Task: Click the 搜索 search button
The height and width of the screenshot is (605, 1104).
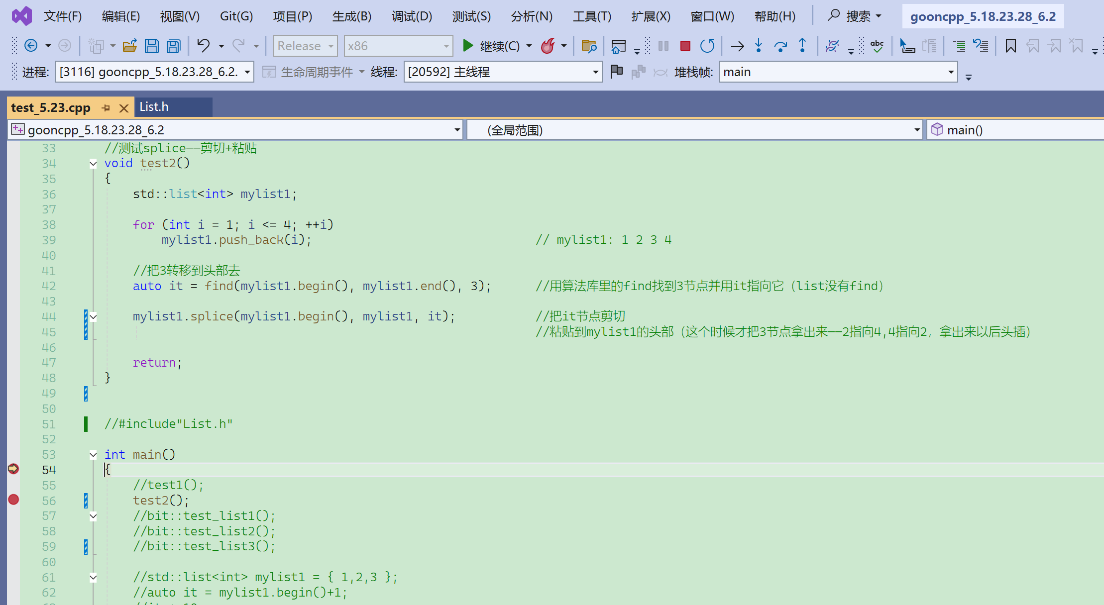Action: [x=853, y=16]
